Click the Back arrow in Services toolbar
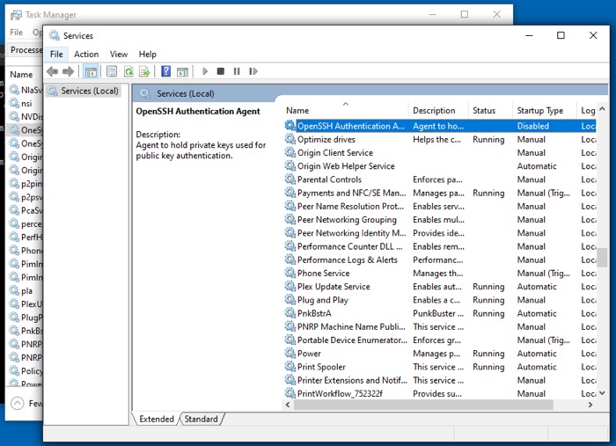This screenshot has width=616, height=446. click(x=52, y=71)
